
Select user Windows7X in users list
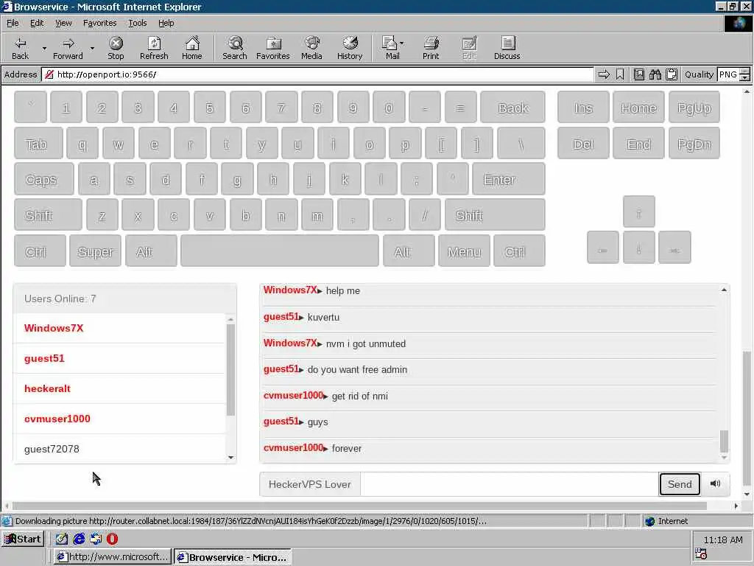tap(120, 328)
